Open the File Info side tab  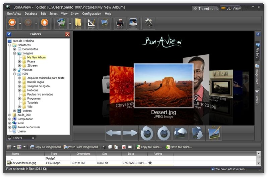click(257, 51)
